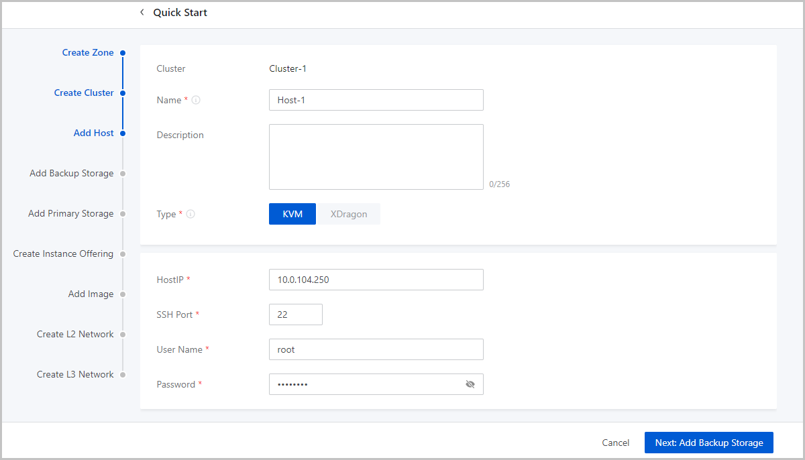Select the Add Host step
805x460 pixels.
(x=94, y=133)
